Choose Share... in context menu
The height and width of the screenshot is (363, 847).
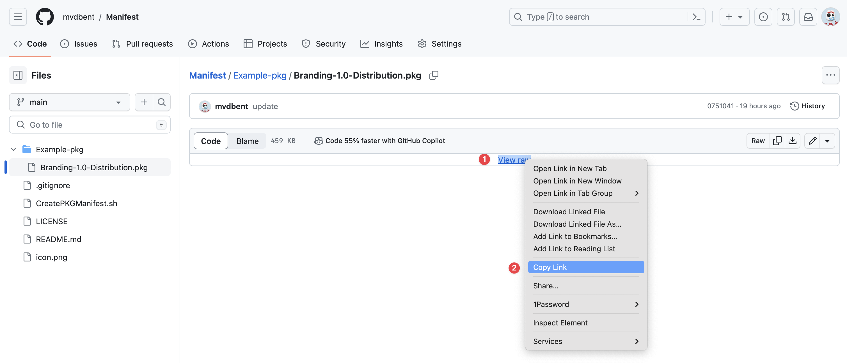pyautogui.click(x=586, y=286)
